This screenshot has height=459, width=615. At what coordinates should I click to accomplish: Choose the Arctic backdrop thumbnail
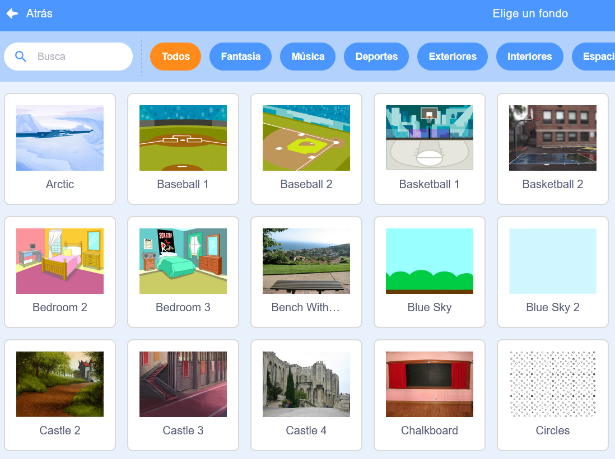[x=60, y=138]
